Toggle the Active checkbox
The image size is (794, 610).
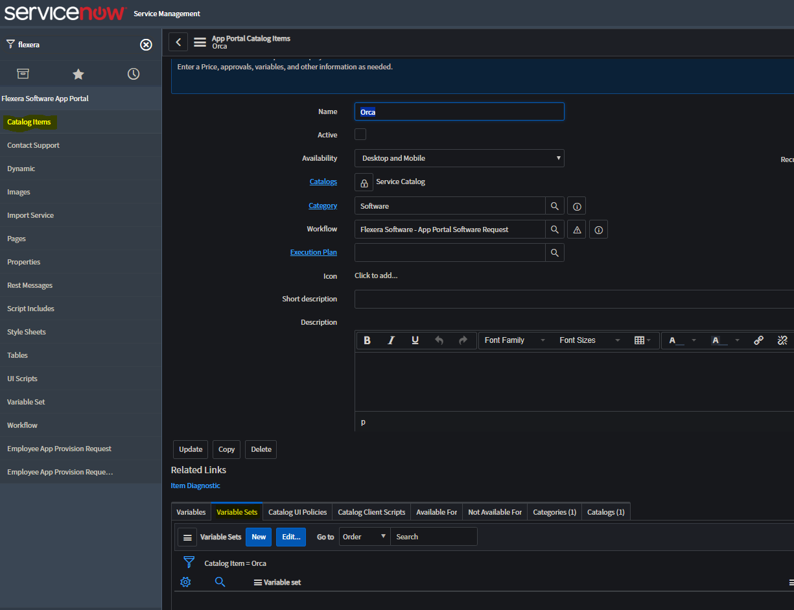tap(360, 134)
